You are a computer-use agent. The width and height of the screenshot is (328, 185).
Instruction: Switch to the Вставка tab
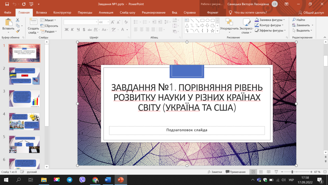click(x=42, y=12)
